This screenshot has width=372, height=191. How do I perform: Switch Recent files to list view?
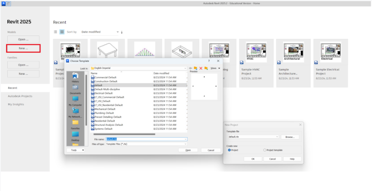55,32
